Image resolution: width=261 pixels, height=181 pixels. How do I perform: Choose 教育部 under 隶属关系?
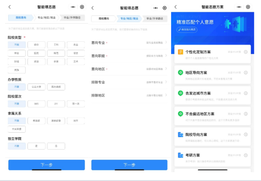click(x=36, y=121)
